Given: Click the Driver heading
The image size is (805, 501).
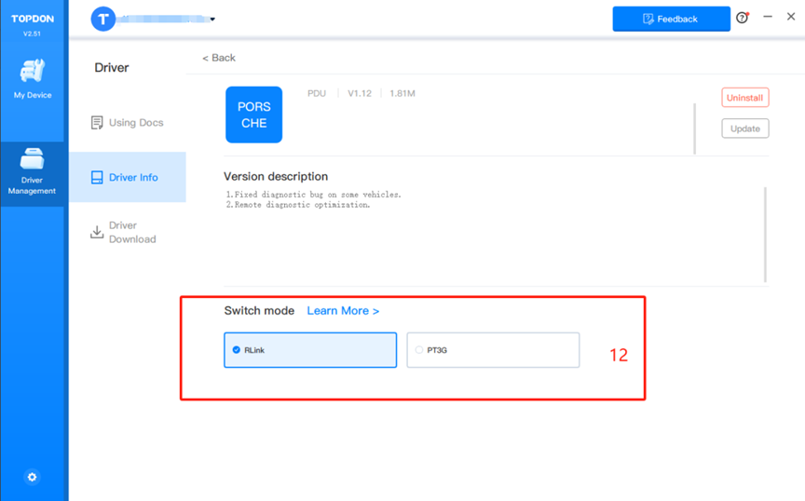Looking at the screenshot, I should coord(112,68).
